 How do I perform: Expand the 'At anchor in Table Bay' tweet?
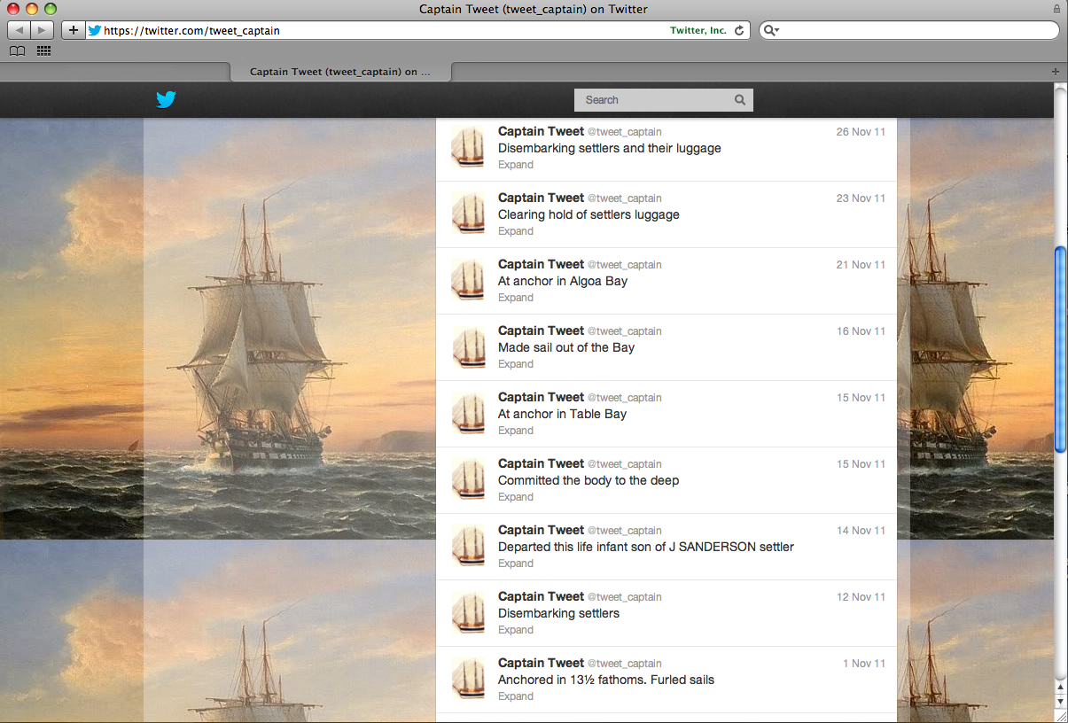[516, 431]
